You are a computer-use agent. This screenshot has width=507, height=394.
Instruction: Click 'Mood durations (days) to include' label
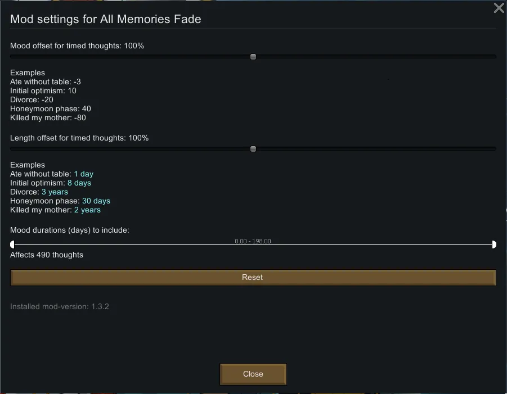(x=70, y=230)
